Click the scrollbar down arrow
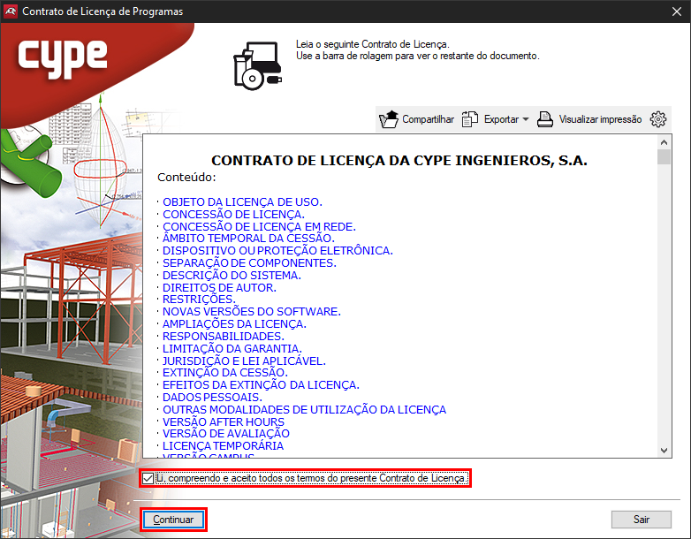Image resolution: width=691 pixels, height=539 pixels. coord(664,451)
